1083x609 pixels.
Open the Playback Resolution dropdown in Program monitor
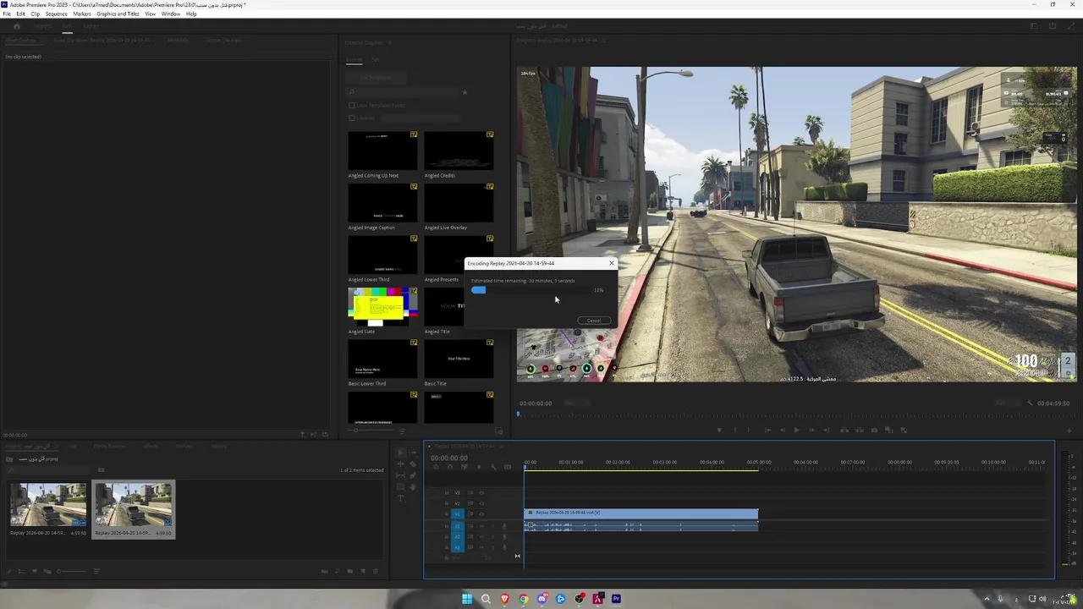pos(1008,403)
